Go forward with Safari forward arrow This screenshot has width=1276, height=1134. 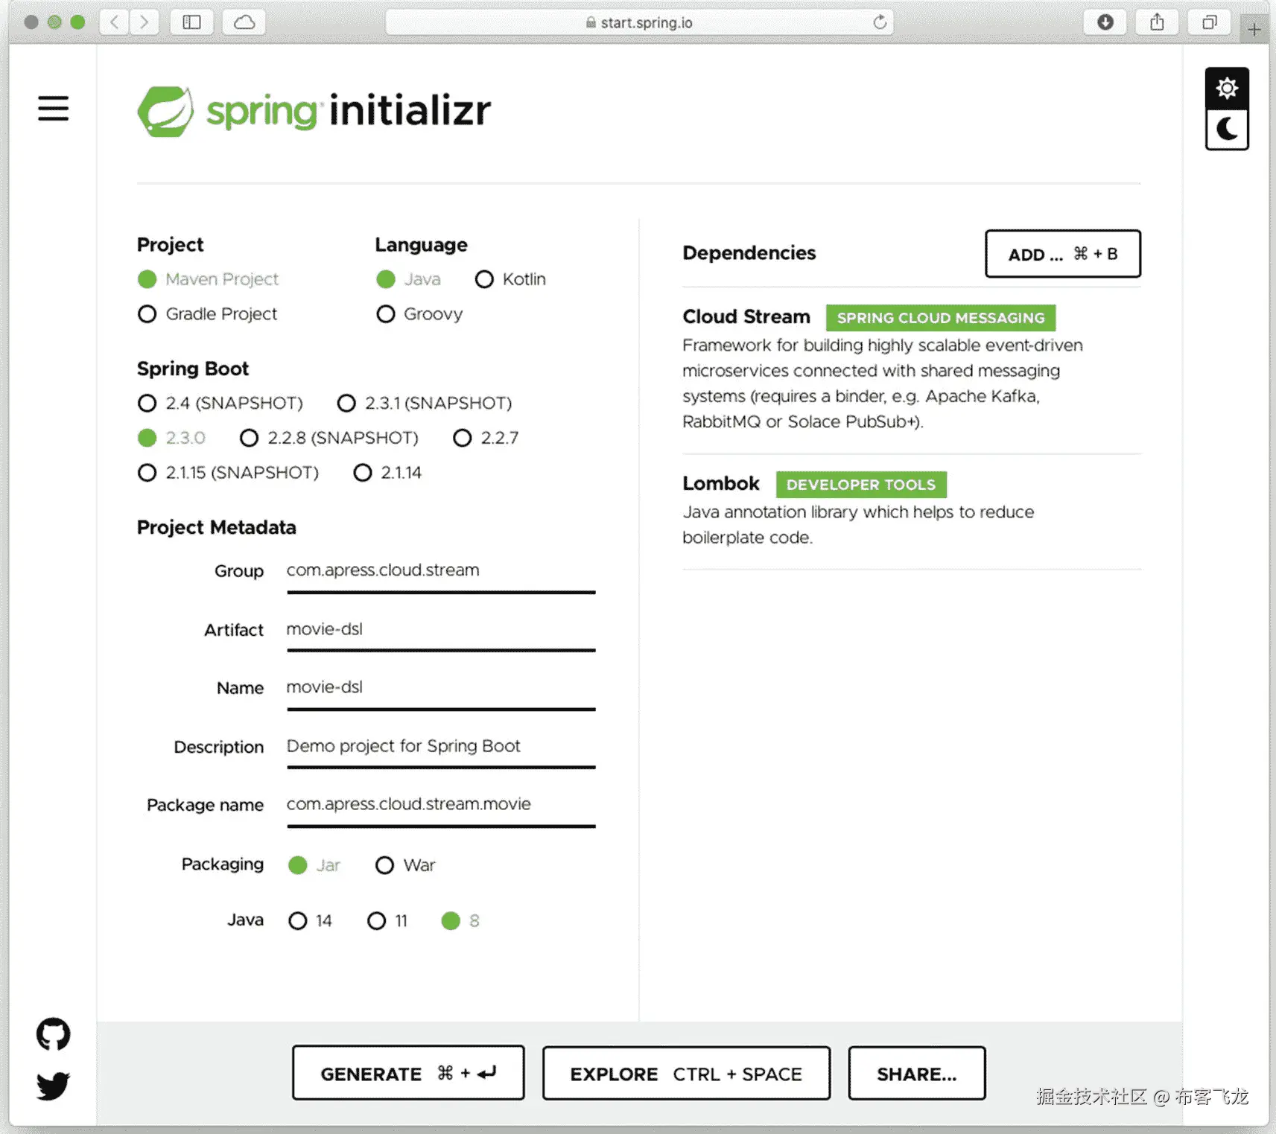pos(145,22)
